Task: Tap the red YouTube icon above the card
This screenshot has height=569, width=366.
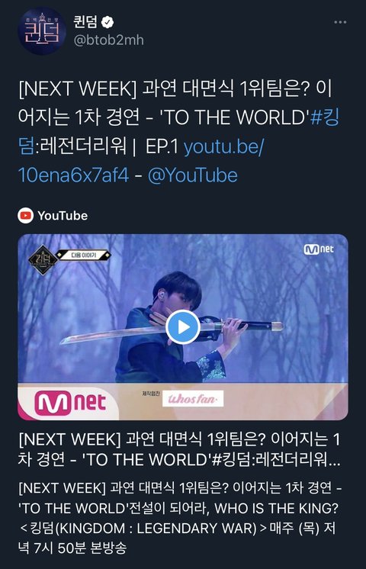Action: pos(25,216)
